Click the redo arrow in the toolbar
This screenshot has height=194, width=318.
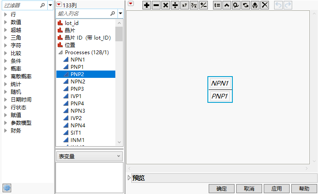(x=288, y=5)
